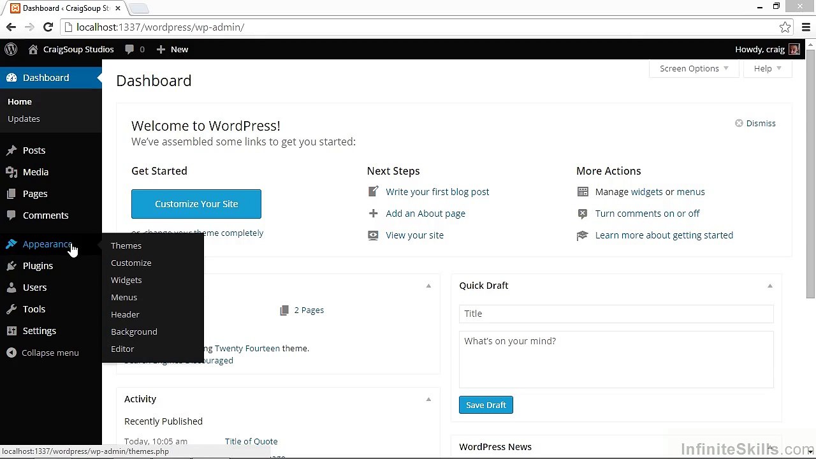
Task: Follow the Learn more about getting started link
Action: 664,235
